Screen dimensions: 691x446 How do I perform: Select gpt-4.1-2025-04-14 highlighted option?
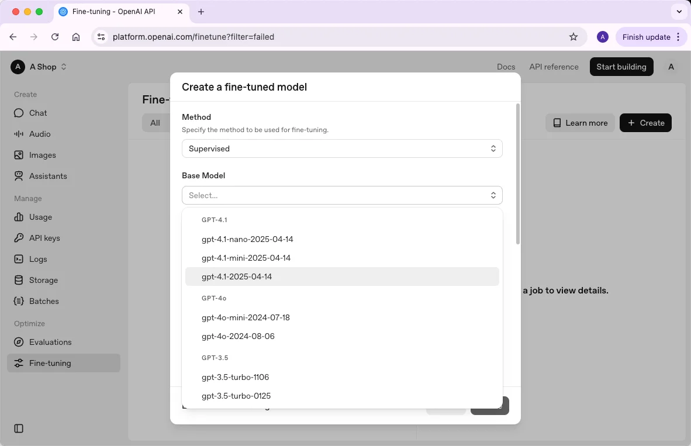click(x=237, y=276)
